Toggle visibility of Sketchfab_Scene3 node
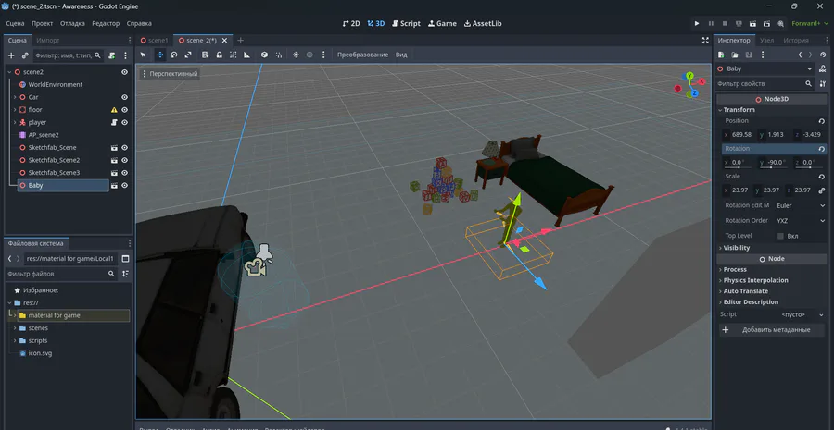Image resolution: width=834 pixels, height=430 pixels. 124,173
